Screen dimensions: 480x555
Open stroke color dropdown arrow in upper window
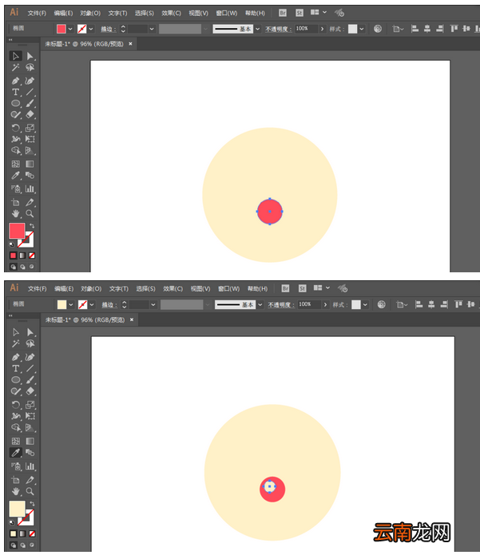click(91, 29)
